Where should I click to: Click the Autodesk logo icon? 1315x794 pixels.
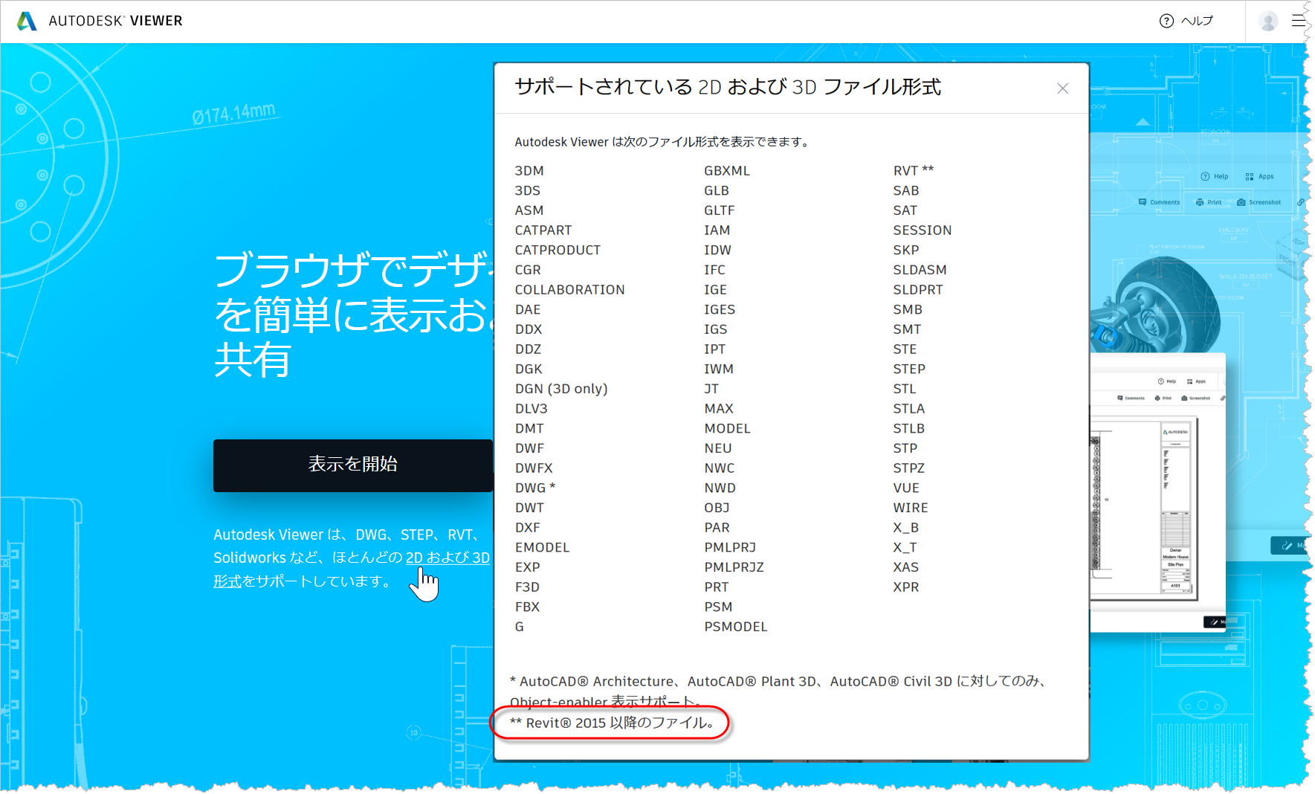coord(27,21)
